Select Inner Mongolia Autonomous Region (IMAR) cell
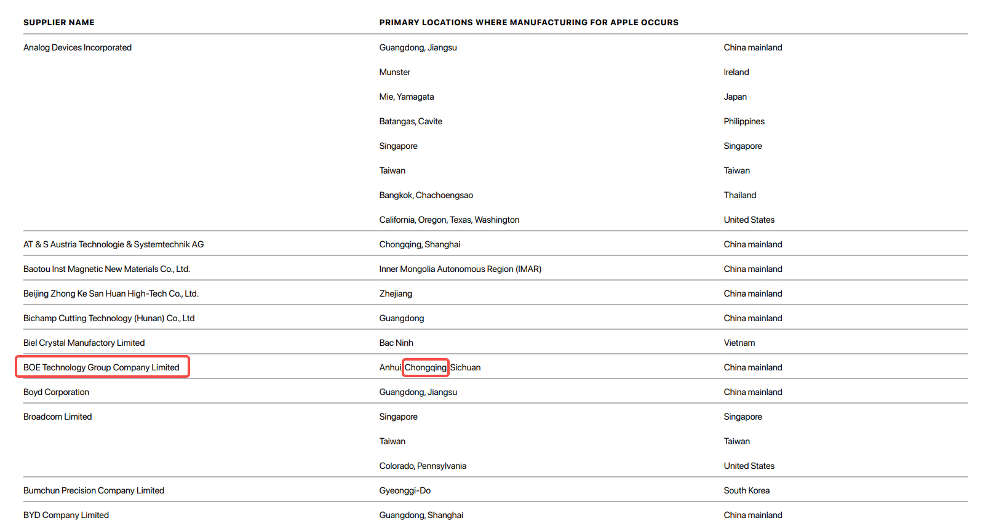The image size is (996, 531). coord(460,269)
